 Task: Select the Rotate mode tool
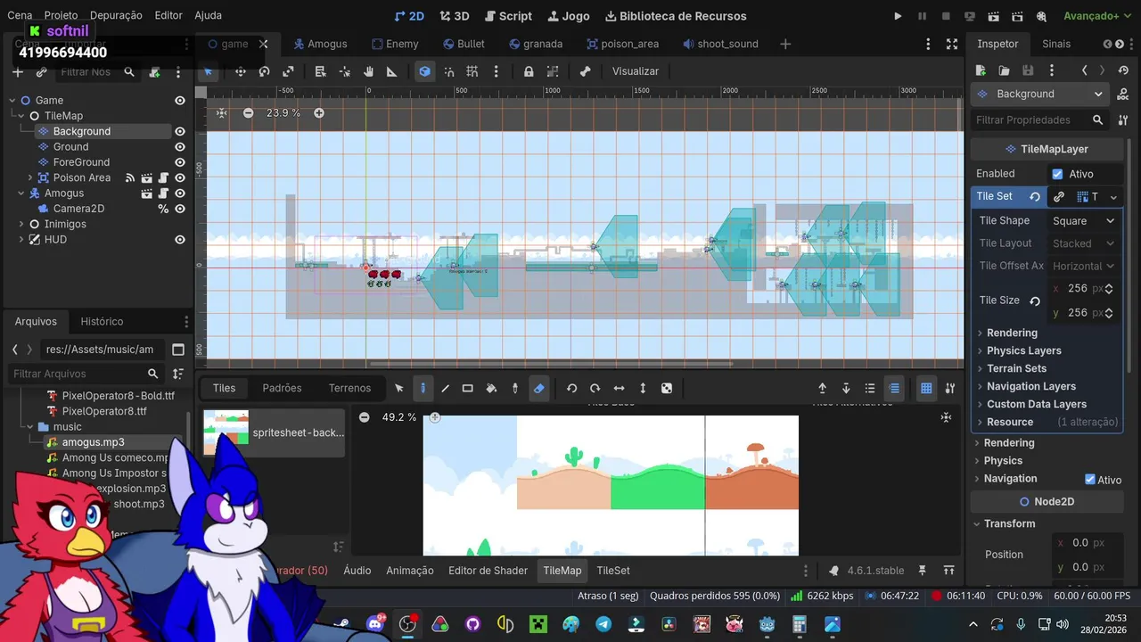tap(264, 71)
